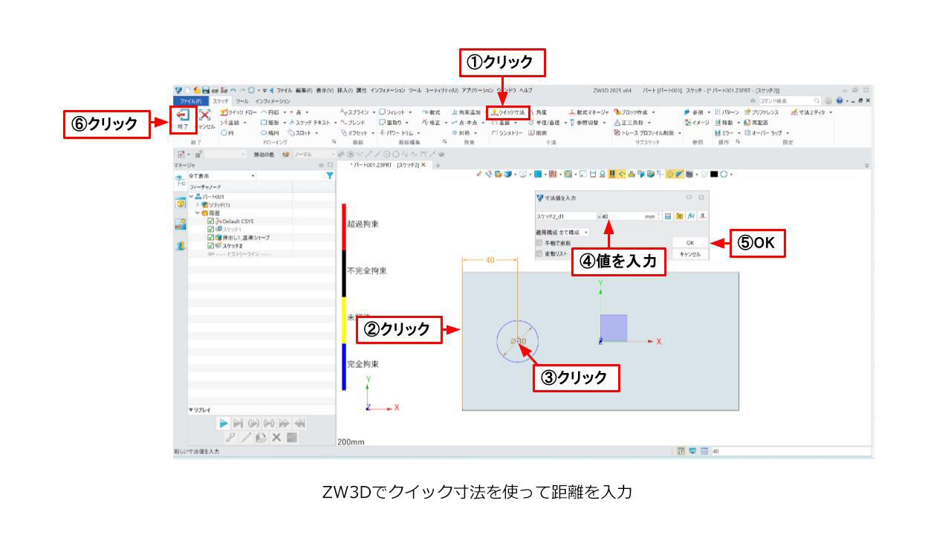Image resolution: width=951 pixels, height=535 pixels.
Task: Click キャンセル in the 寸法値を入力 dialog
Action: click(x=690, y=254)
